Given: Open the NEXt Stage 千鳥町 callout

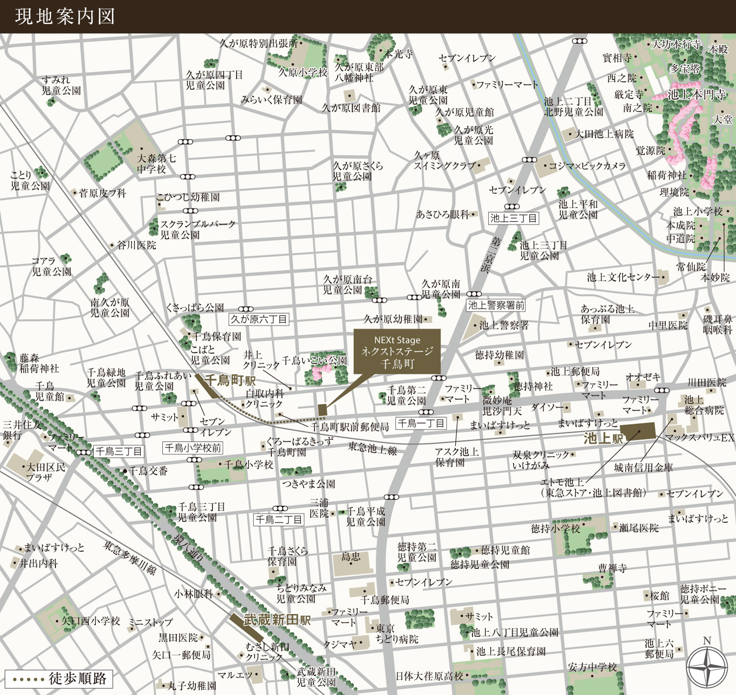Looking at the screenshot, I should [397, 352].
